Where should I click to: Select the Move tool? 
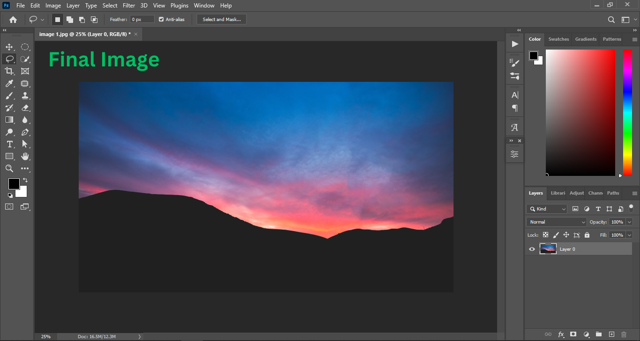(9, 47)
